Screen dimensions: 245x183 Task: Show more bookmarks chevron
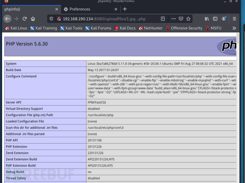click(234, 28)
